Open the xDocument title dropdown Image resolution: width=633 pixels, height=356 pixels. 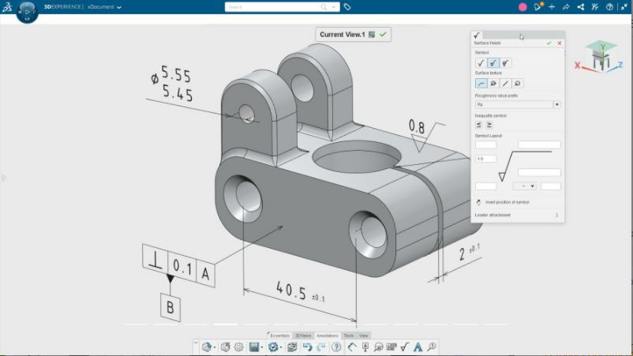119,7
